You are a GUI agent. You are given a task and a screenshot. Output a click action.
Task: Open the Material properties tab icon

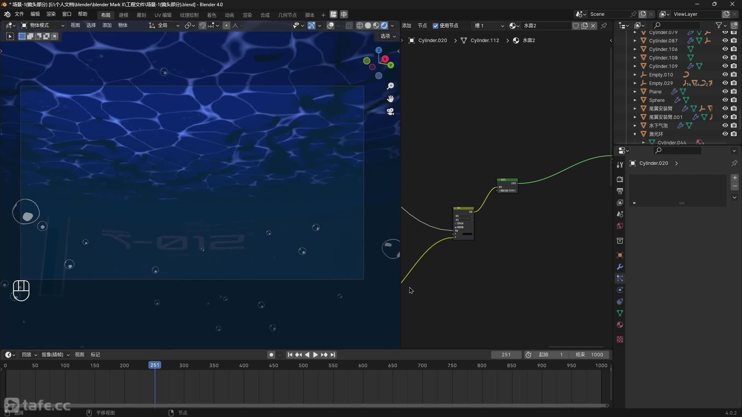[x=620, y=325]
